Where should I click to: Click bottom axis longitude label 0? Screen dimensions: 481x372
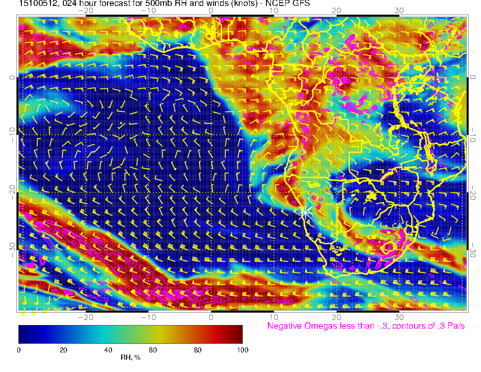tap(211, 316)
